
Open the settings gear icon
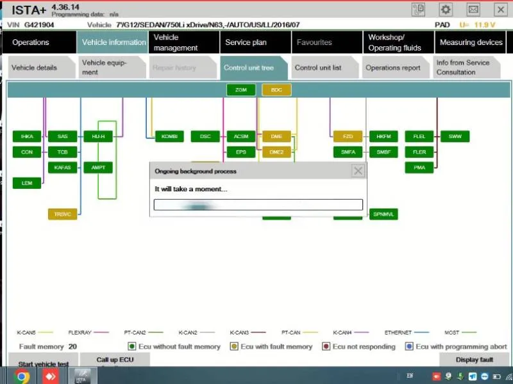pos(446,9)
